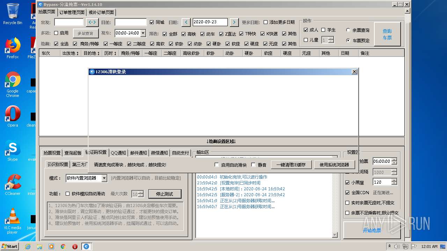Sort by 目的地 column header
The height and width of the screenshot is (251, 447).
(x=92, y=53)
